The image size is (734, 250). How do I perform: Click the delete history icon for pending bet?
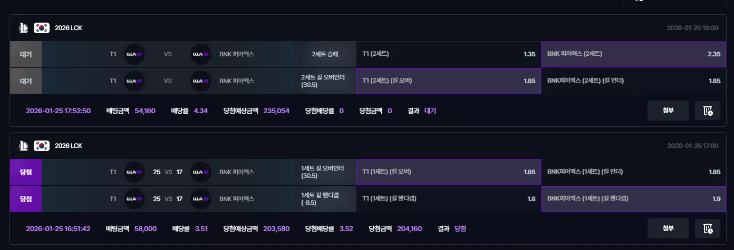pyautogui.click(x=708, y=111)
